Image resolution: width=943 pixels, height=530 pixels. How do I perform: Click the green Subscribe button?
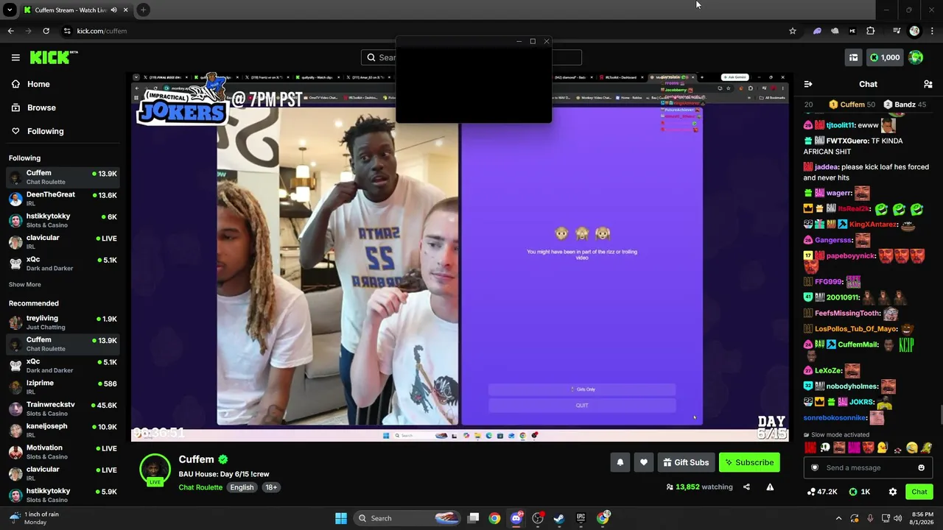749,462
